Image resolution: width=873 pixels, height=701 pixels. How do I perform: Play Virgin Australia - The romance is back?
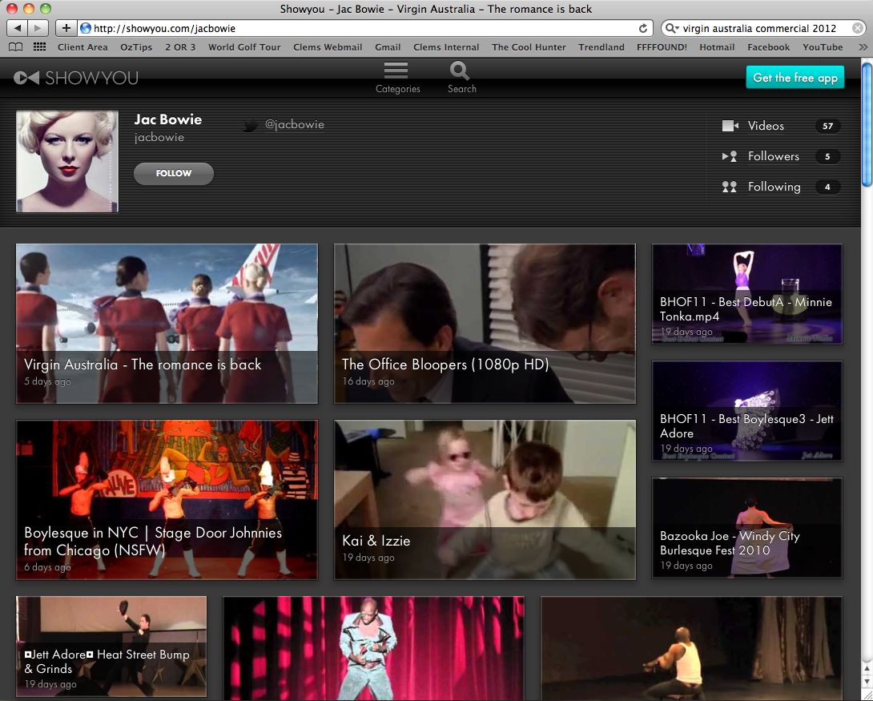tap(167, 324)
